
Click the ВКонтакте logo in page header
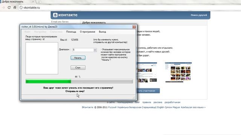pyautogui.click(x=65, y=15)
